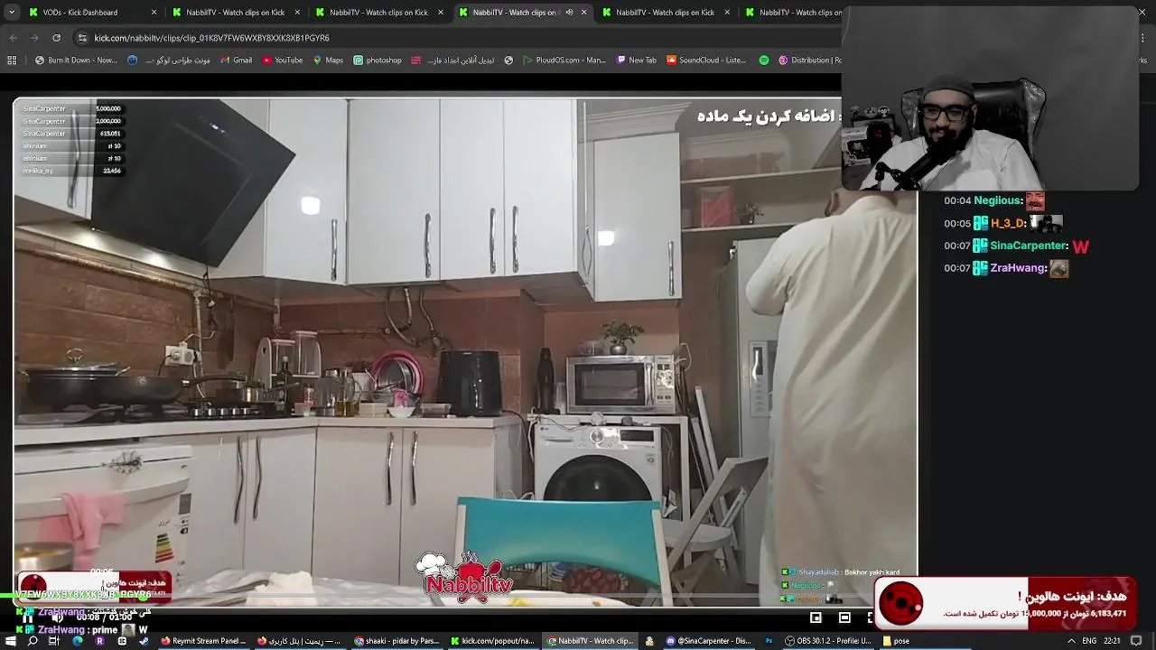Open the 22:21 clock in tray

1112,641
